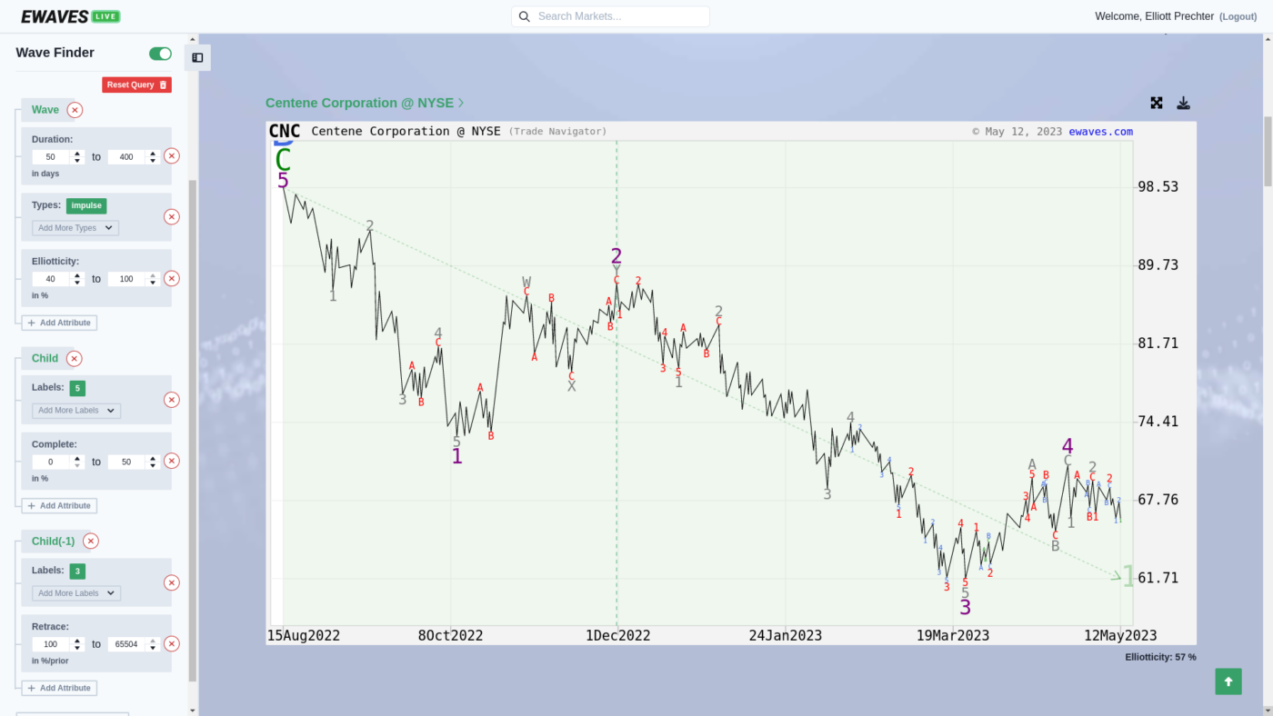Open the Add More Types dropdown
This screenshot has width=1273, height=716.
(x=75, y=228)
